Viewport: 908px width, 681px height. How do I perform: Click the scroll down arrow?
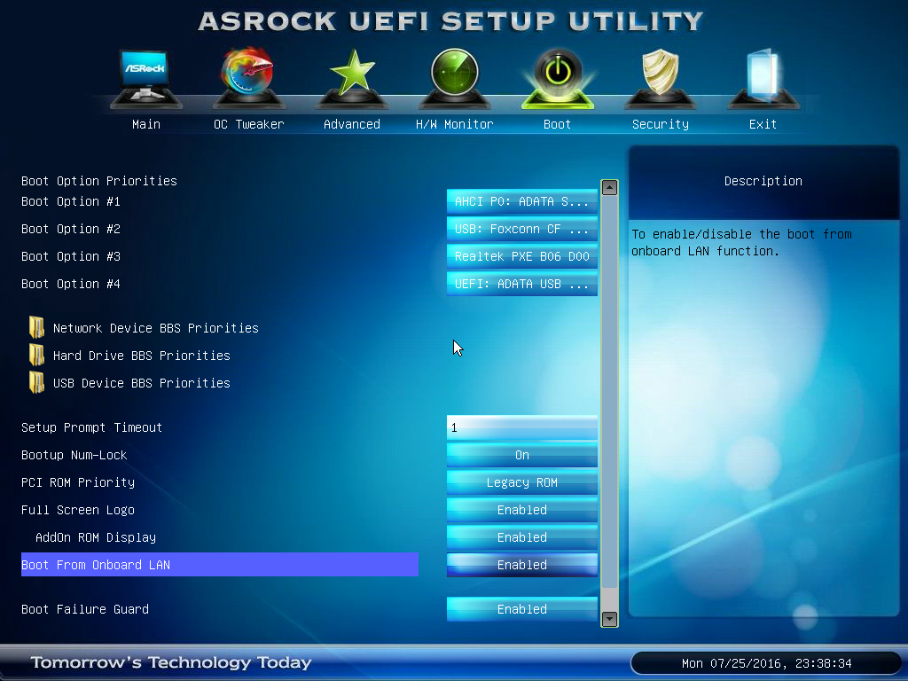point(609,619)
